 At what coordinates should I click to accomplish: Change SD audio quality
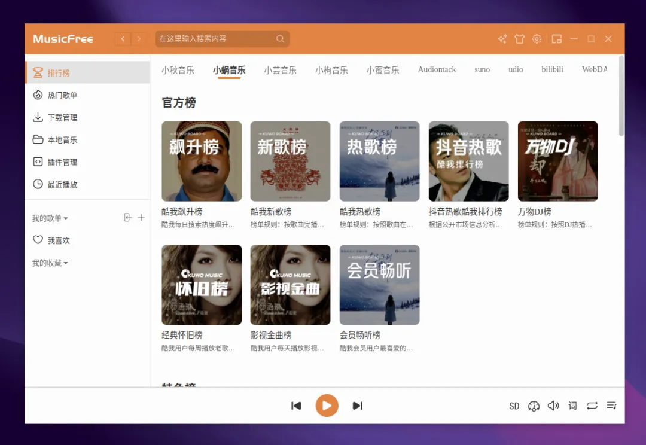pyautogui.click(x=514, y=406)
